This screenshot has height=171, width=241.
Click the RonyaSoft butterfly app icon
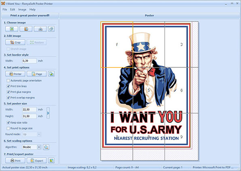3,3
